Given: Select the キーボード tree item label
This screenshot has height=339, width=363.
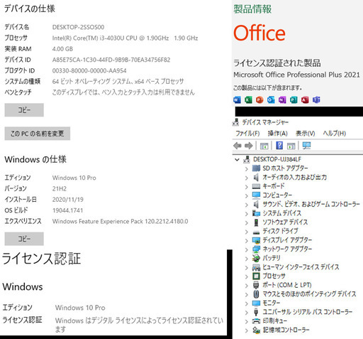Looking at the screenshot, I should tap(274, 186).
